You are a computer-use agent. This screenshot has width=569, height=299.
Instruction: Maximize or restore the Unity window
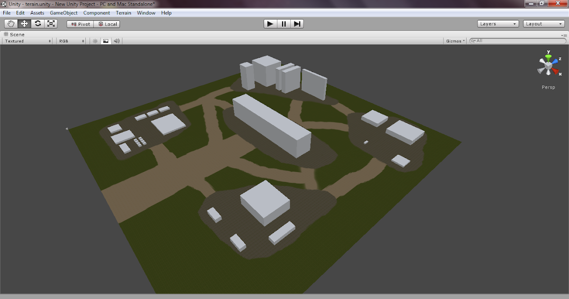542,3
